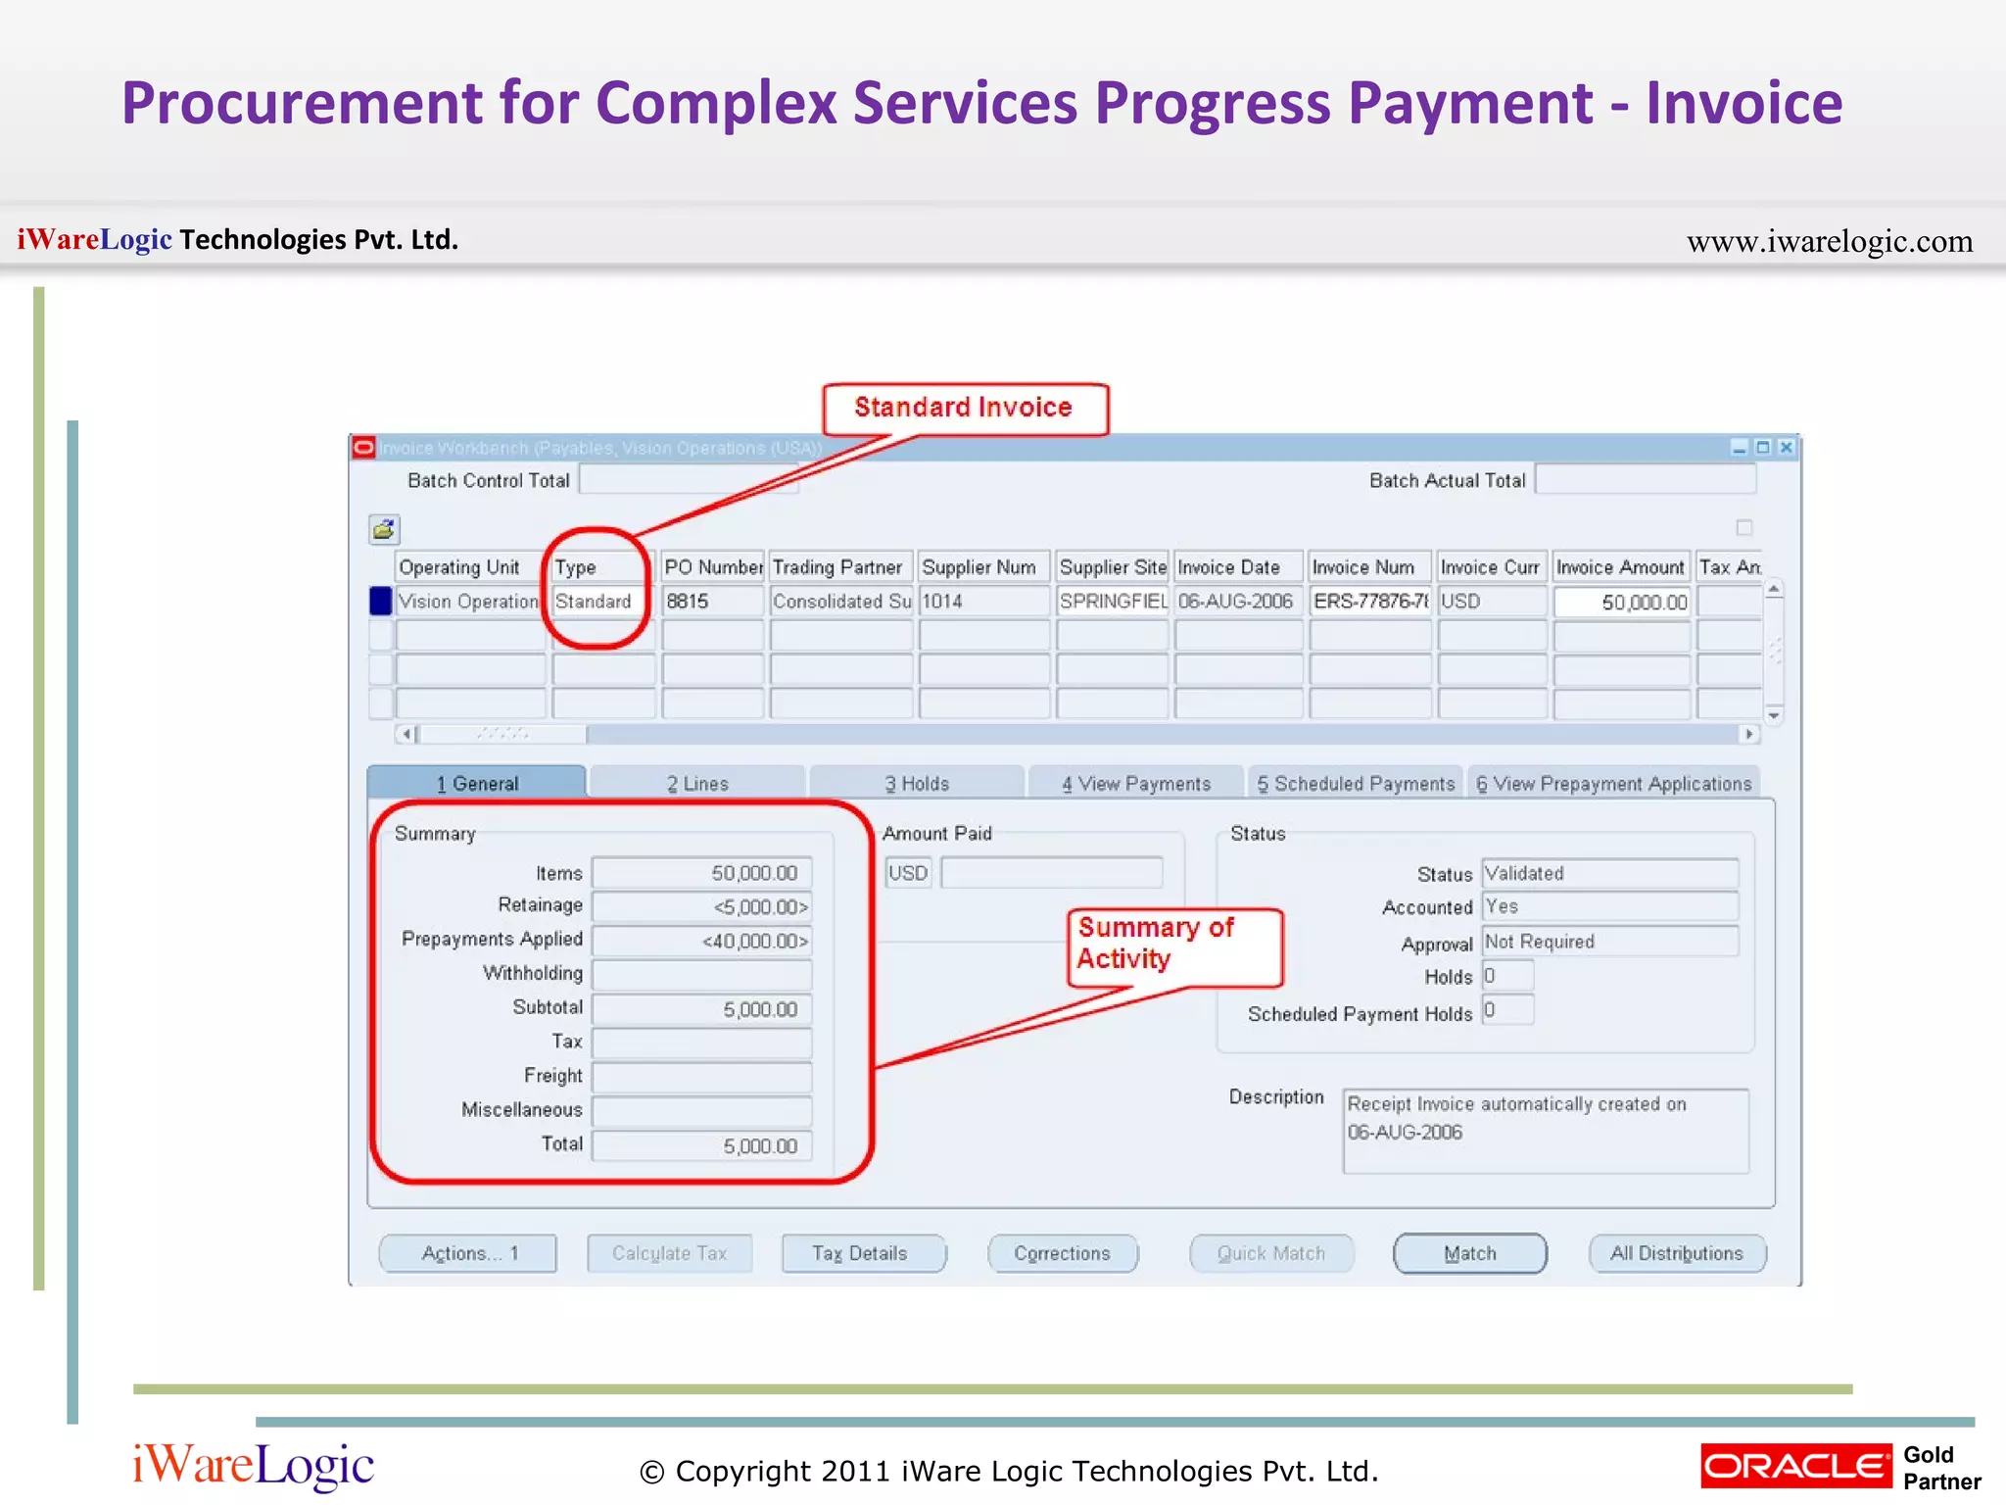Click the Operating Unit column header
Screen dimensions: 2006x1505
470,566
